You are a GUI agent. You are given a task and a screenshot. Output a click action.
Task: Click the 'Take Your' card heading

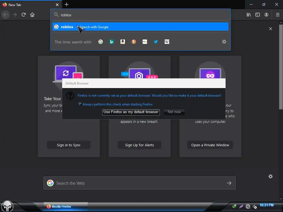coord(52,99)
